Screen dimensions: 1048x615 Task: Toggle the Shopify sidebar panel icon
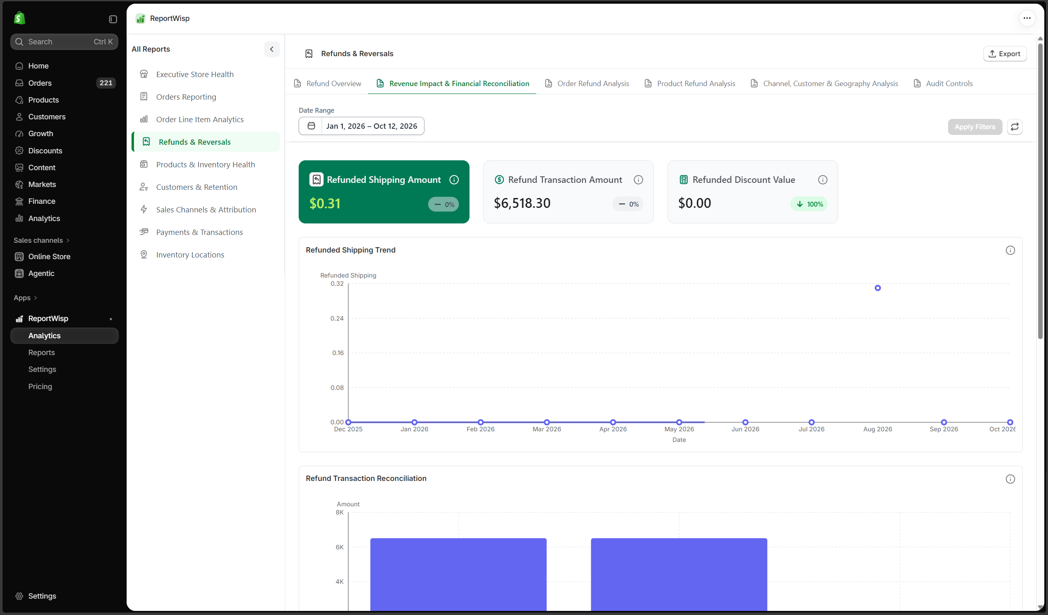pyautogui.click(x=113, y=19)
